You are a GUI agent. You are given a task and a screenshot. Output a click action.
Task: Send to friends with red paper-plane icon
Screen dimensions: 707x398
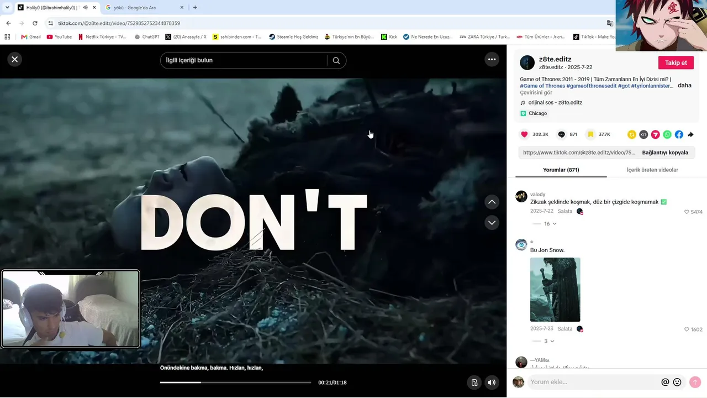(655, 134)
